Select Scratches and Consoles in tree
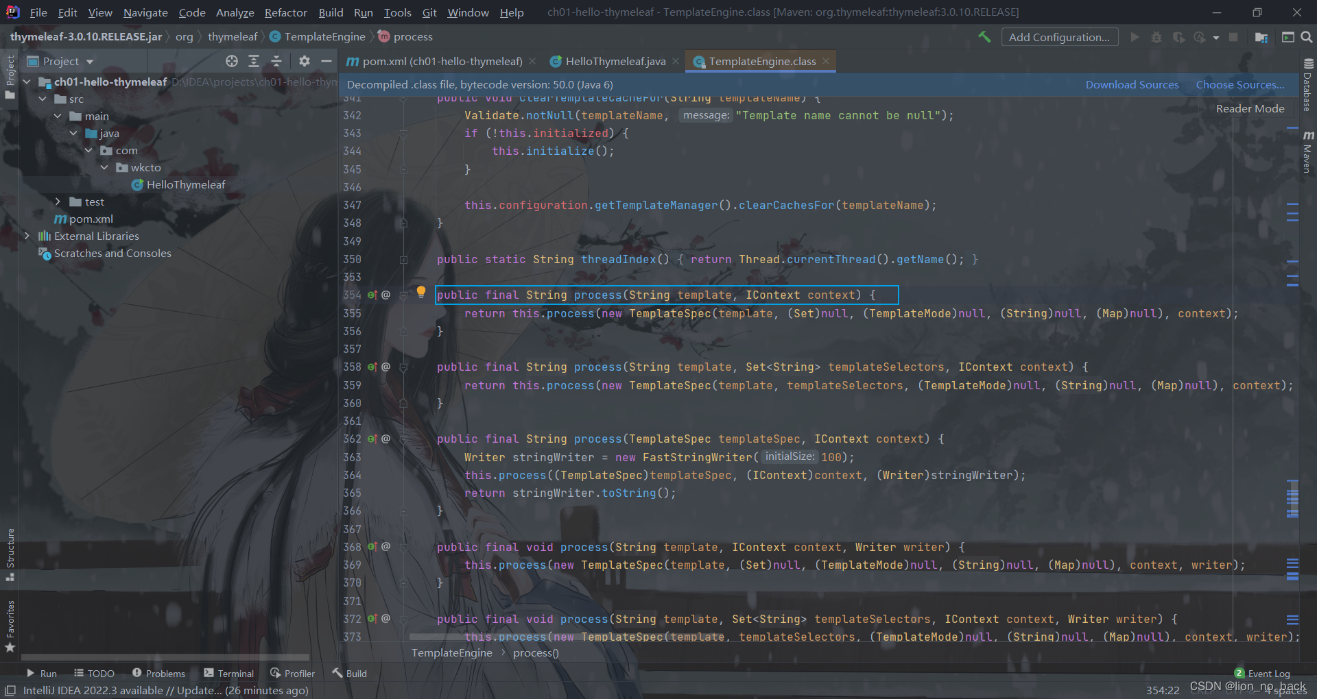This screenshot has width=1317, height=699. click(x=105, y=253)
